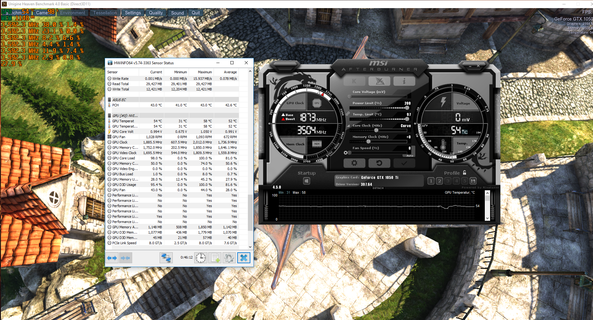Image resolution: width=593 pixels, height=320 pixels.
Task: Open HWiNFO remote monitoring computers icon
Action: pos(166,258)
